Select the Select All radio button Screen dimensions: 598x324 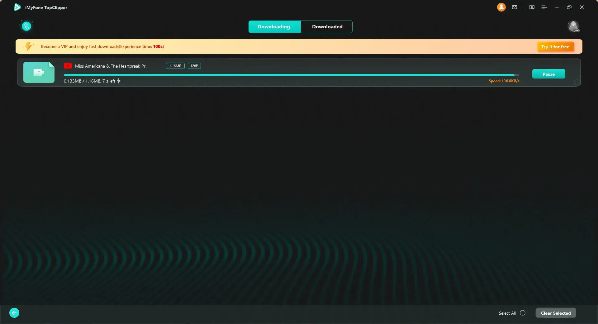coord(523,313)
